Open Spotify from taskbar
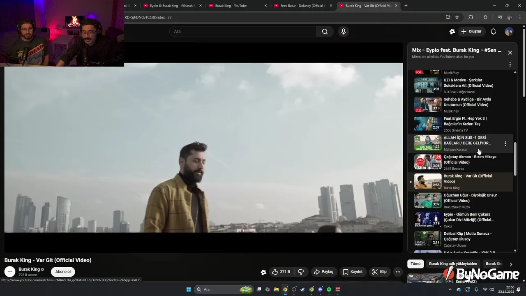The height and width of the screenshot is (296, 526). pyautogui.click(x=329, y=289)
